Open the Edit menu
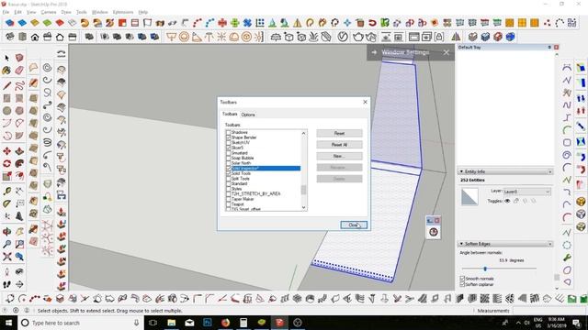 click(17, 12)
